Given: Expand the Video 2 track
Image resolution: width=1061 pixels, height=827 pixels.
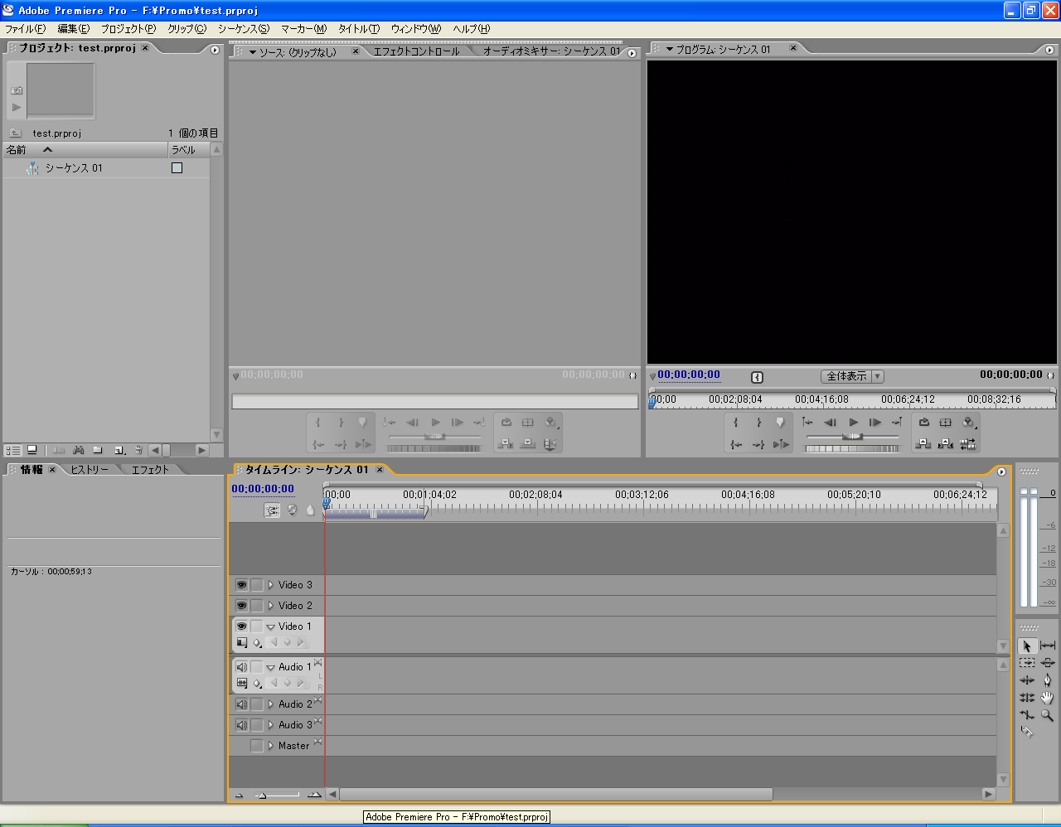Looking at the screenshot, I should 270,606.
